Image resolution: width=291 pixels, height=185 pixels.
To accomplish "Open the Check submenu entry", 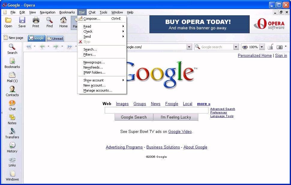I will point(102,31).
